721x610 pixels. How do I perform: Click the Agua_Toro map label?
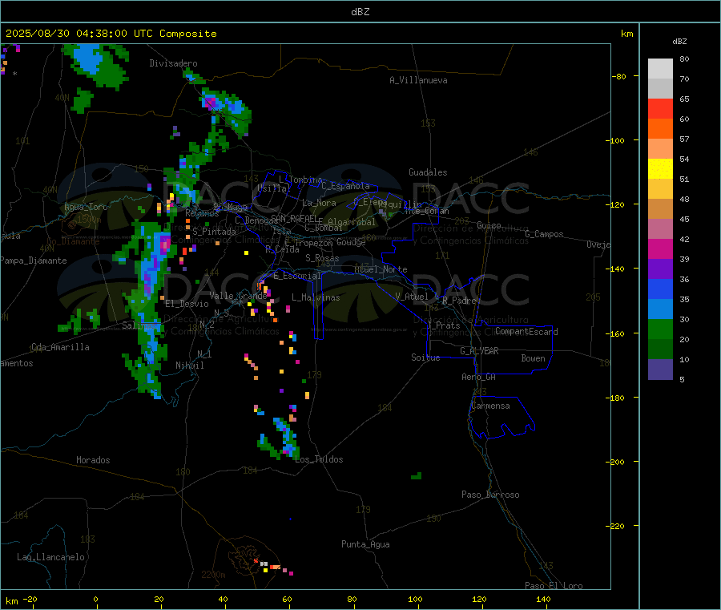click(86, 207)
